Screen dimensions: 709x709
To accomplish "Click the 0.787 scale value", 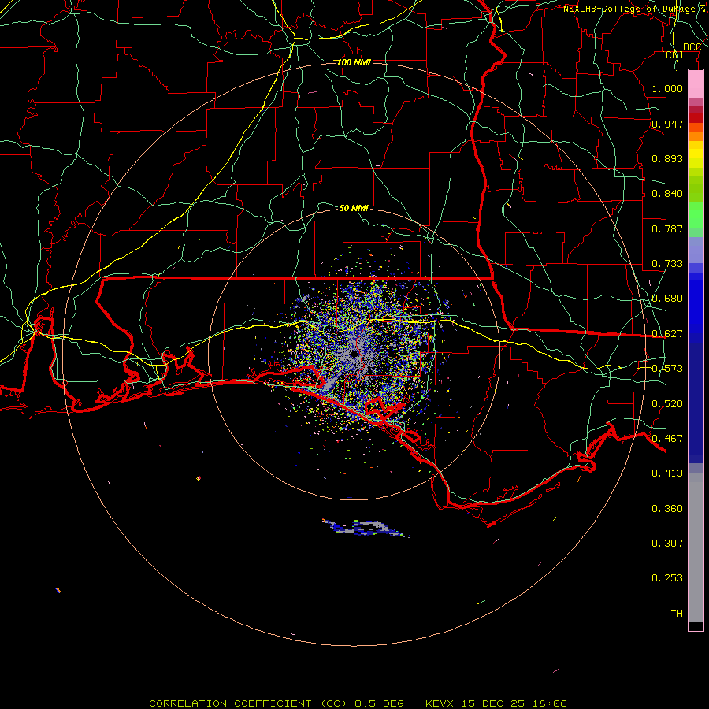I will tap(667, 228).
